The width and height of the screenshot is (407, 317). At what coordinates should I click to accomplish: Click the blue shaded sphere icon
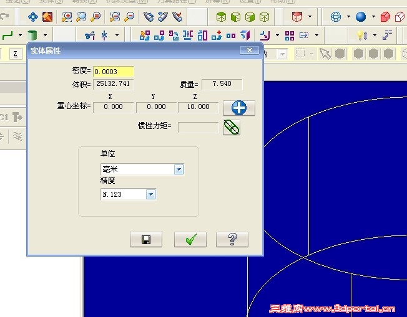tap(361, 17)
